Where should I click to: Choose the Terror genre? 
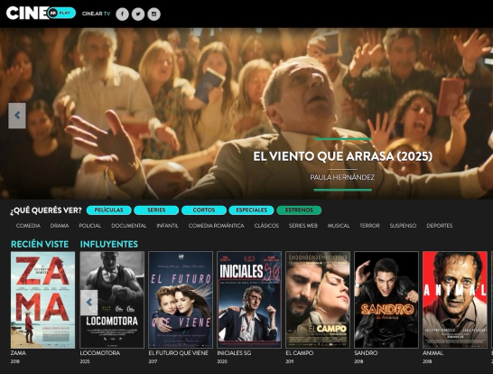(369, 226)
